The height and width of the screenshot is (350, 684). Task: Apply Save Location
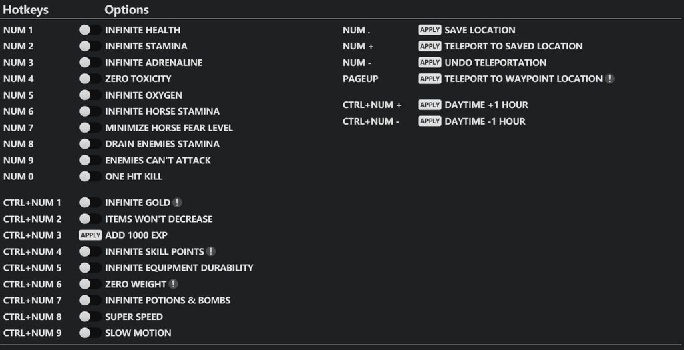[430, 30]
